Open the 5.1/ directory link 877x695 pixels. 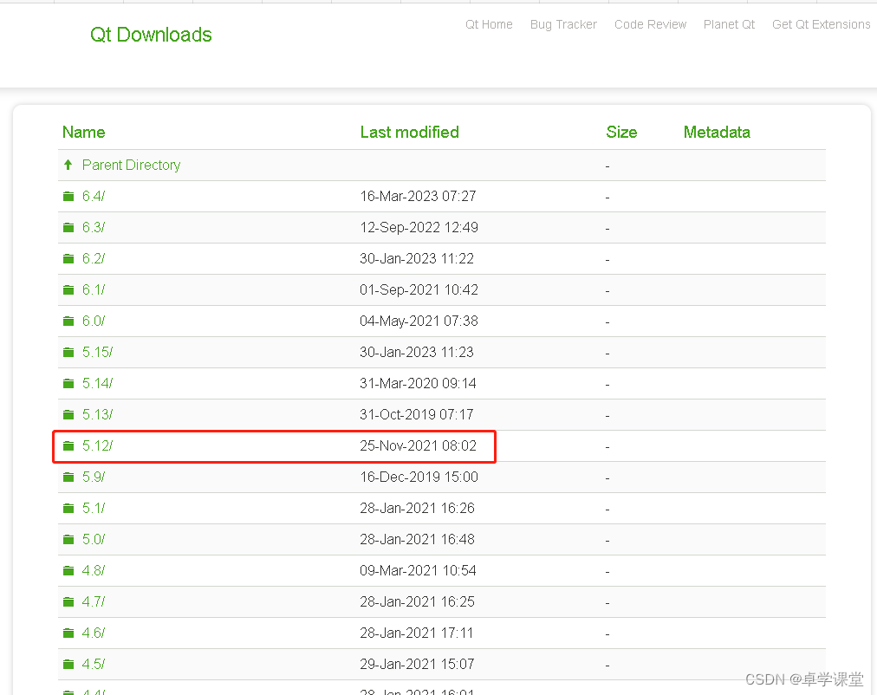(94, 508)
